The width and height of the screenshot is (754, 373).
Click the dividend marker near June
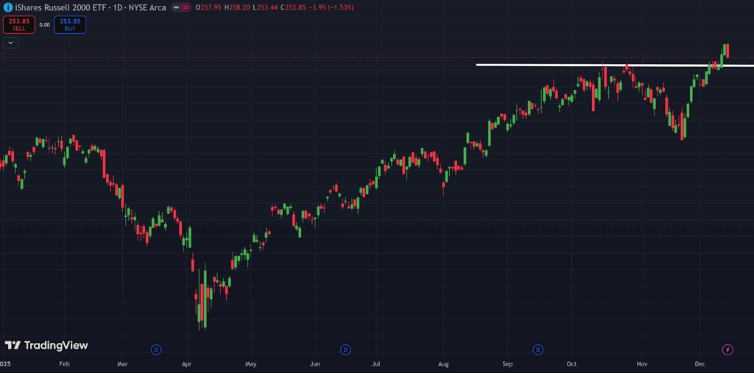(345, 349)
